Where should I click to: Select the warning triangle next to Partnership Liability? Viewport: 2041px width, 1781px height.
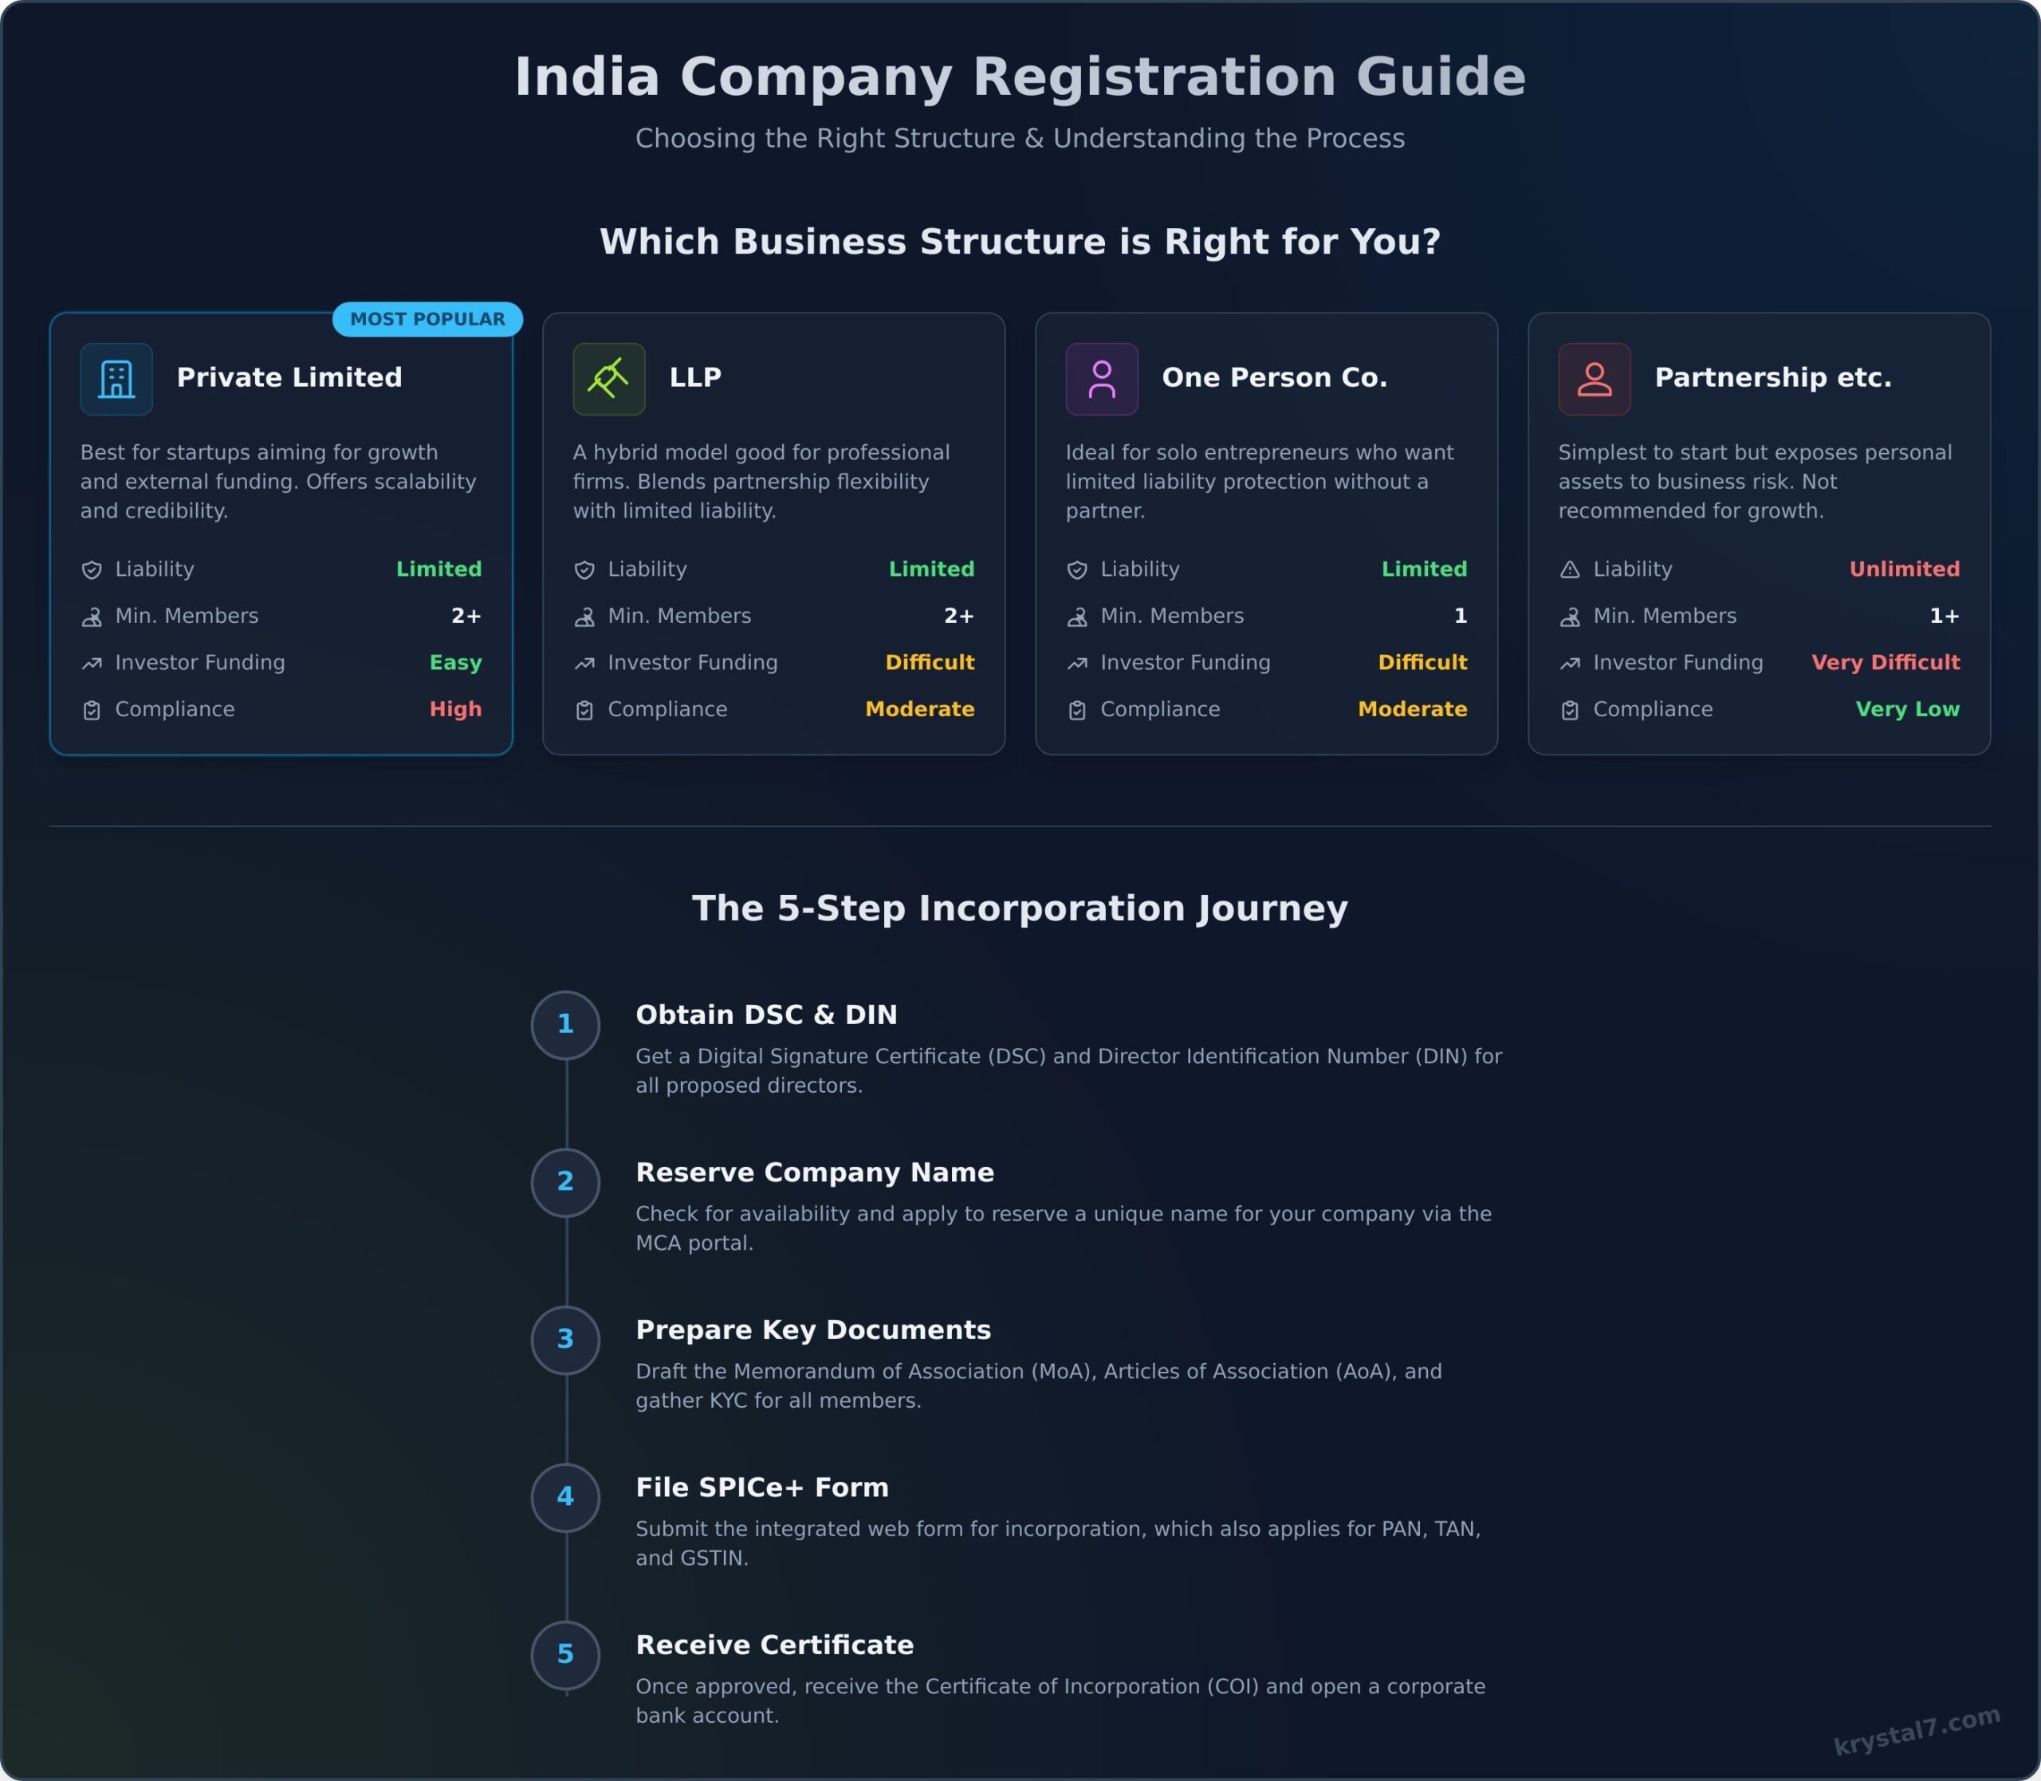[1570, 569]
